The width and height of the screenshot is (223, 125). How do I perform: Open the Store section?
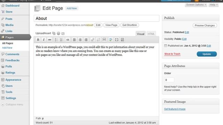(x=9, y=12)
